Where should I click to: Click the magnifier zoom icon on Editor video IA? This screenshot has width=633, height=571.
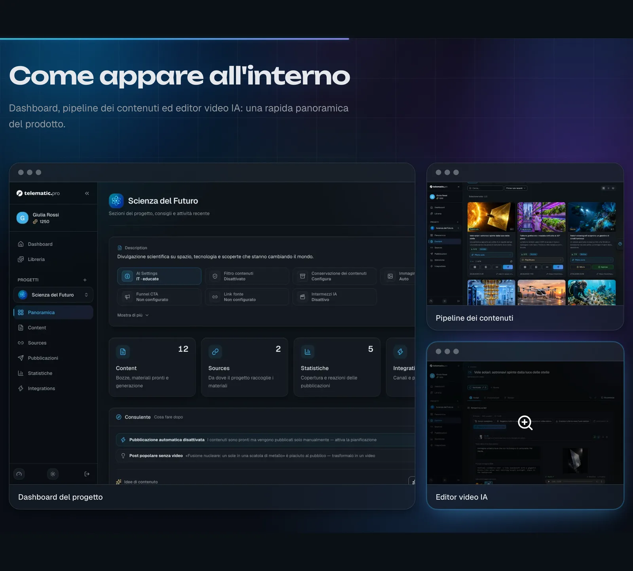525,423
